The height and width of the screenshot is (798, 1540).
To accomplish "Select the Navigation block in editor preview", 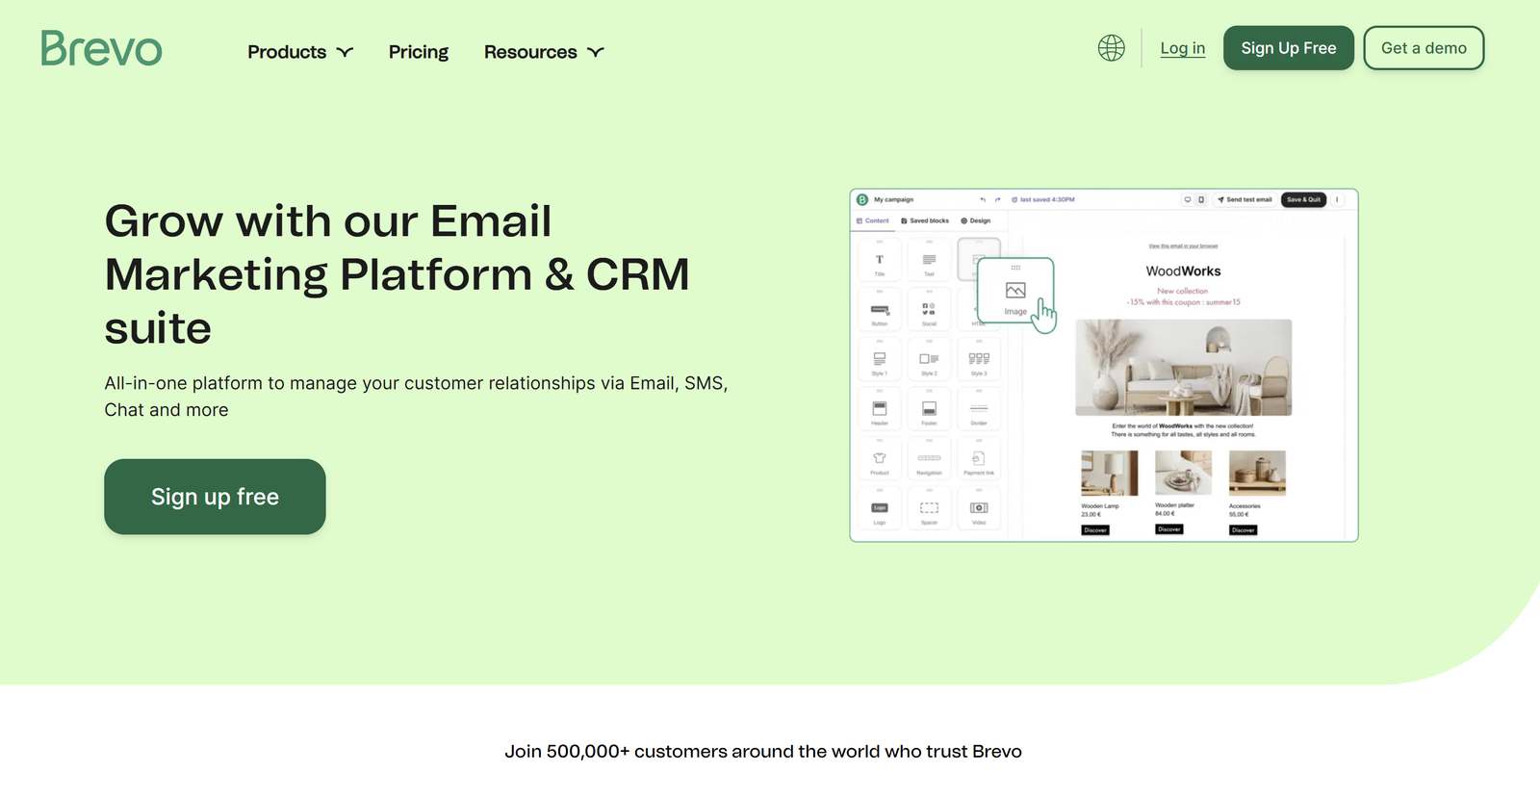I will 929,459.
